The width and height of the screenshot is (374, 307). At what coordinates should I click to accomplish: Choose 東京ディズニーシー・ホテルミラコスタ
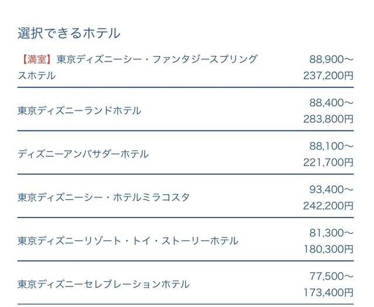point(103,198)
